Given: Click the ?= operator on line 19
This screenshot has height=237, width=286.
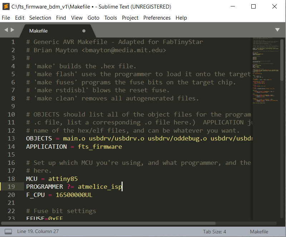Looking at the screenshot, I should (x=70, y=187).
